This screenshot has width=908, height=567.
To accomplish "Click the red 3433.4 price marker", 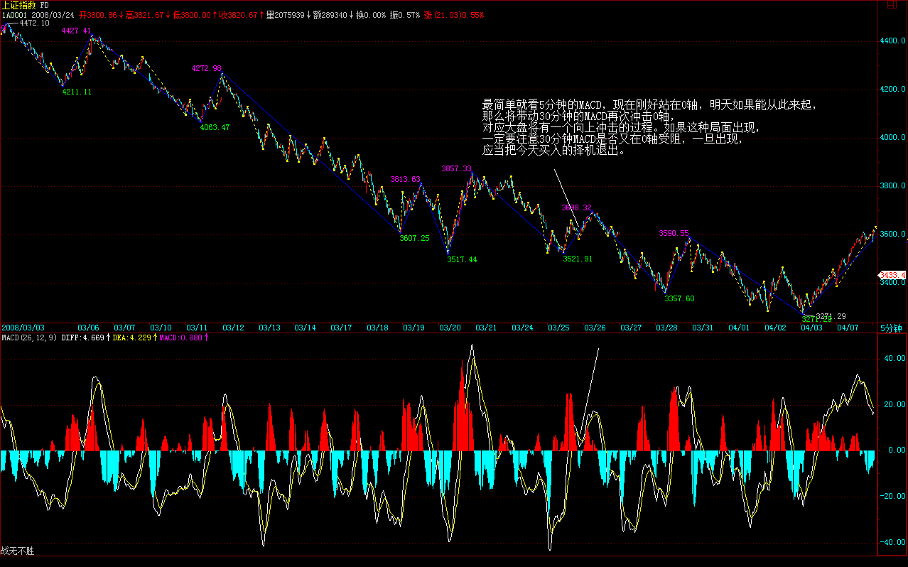I will pyautogui.click(x=892, y=275).
